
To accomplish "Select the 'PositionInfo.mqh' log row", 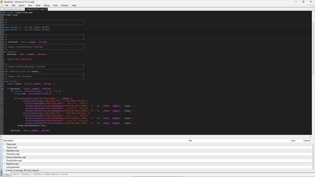I will [x=157, y=160].
